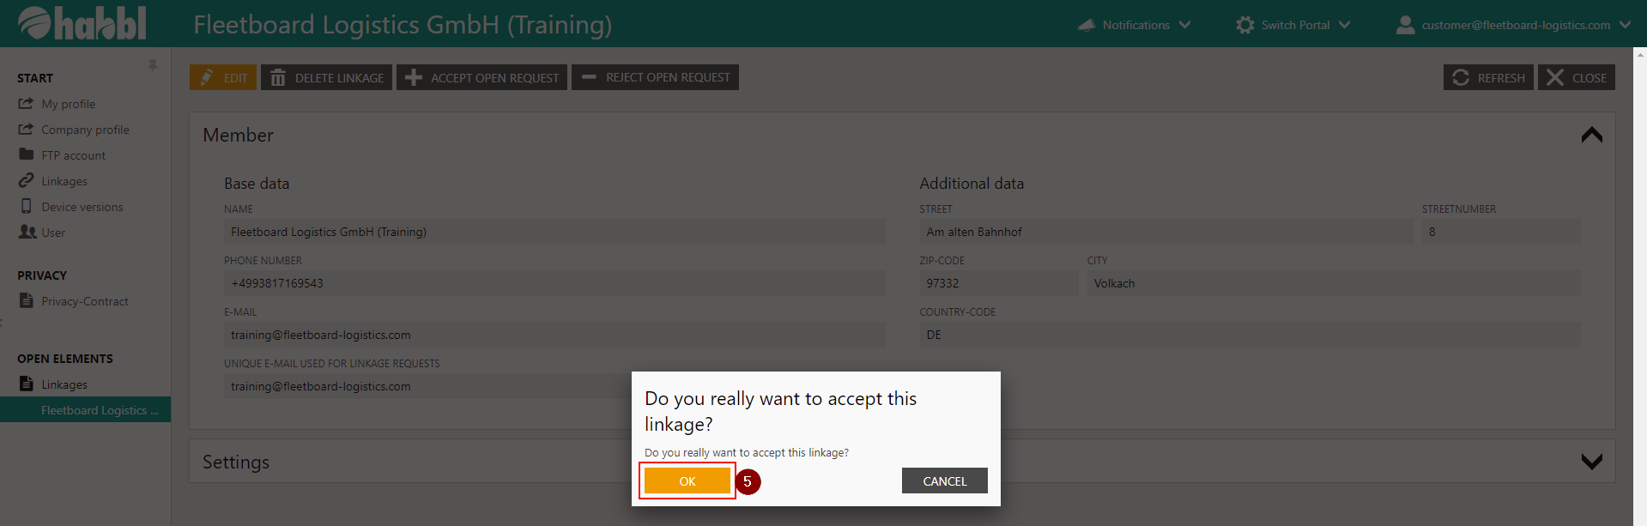Open the Switch Portal dropdown

1293,25
